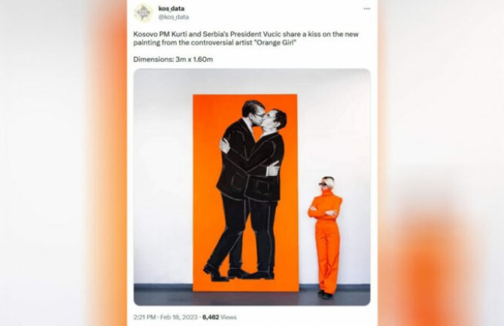Click the word Views beside the count
504x326 pixels.
click(x=229, y=317)
